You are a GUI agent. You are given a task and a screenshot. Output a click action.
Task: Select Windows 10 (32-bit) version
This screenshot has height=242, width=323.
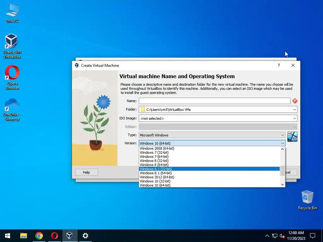[x=209, y=181]
